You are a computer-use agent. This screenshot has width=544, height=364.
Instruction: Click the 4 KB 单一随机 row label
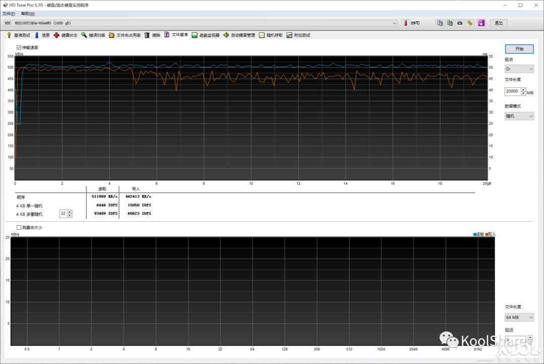point(29,206)
